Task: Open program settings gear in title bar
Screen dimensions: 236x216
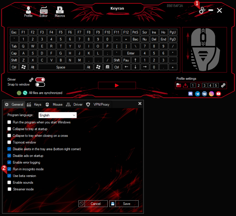Action: [202, 10]
